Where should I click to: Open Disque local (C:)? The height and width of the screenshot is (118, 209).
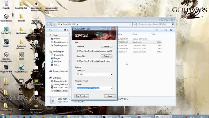tap(59, 81)
